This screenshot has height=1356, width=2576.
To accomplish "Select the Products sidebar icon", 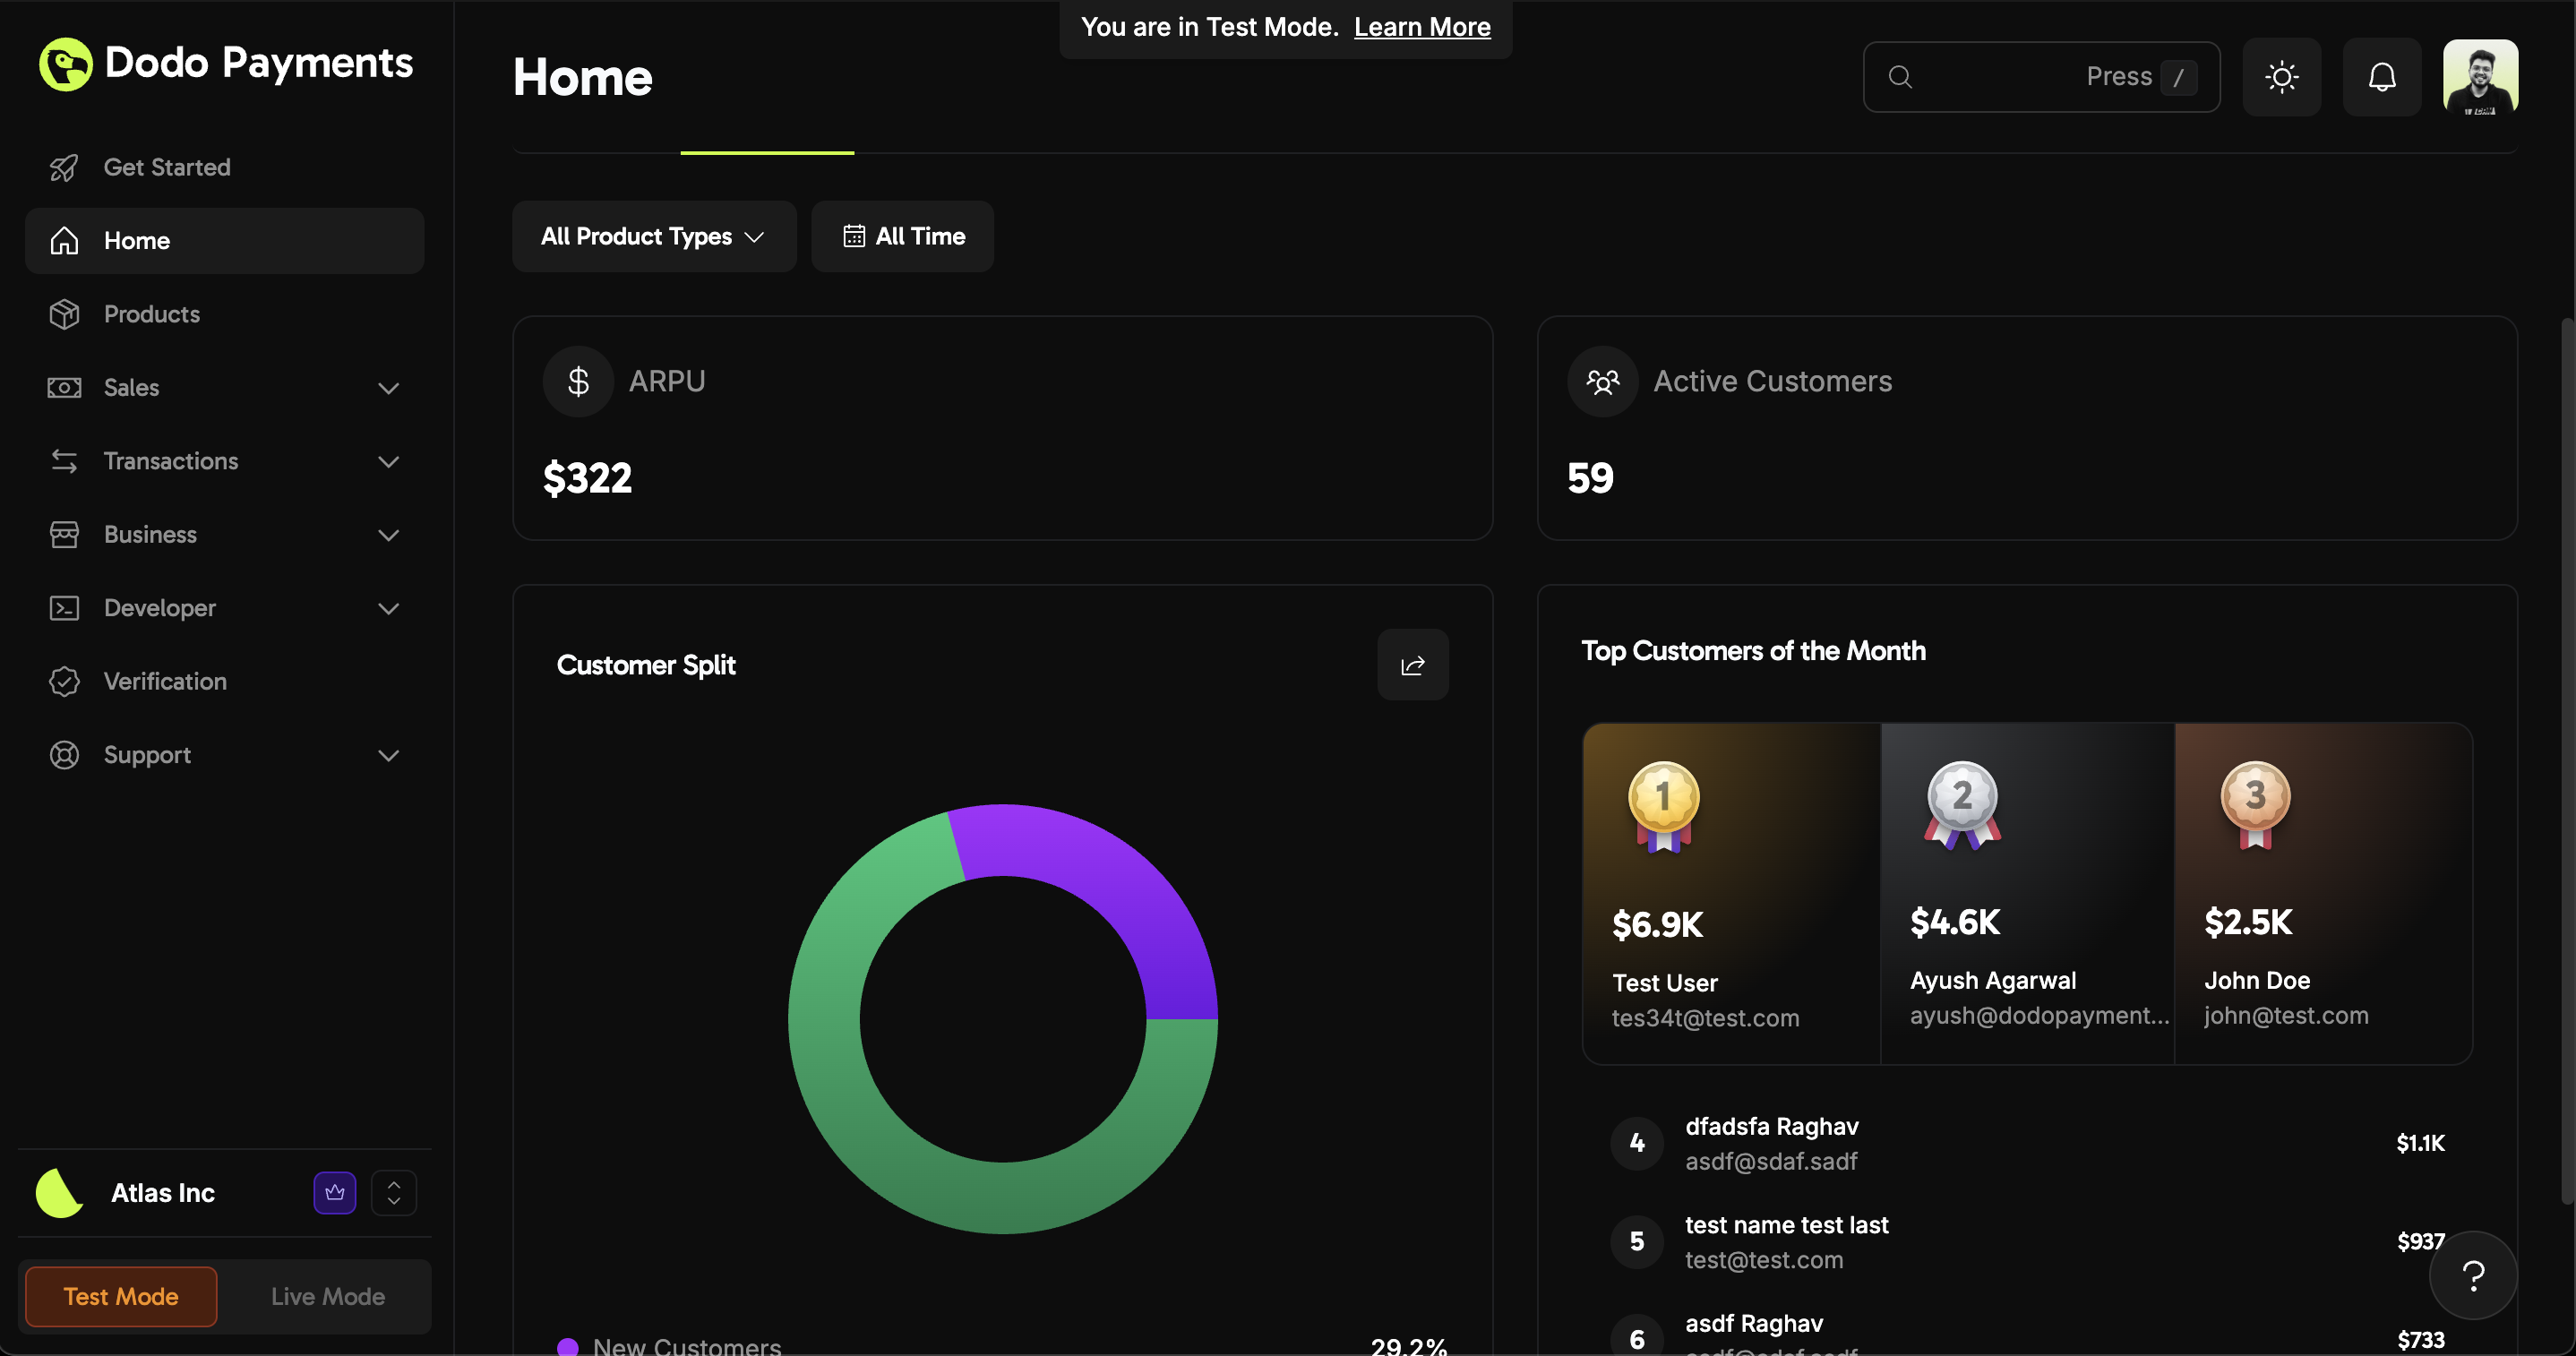I will (x=64, y=313).
